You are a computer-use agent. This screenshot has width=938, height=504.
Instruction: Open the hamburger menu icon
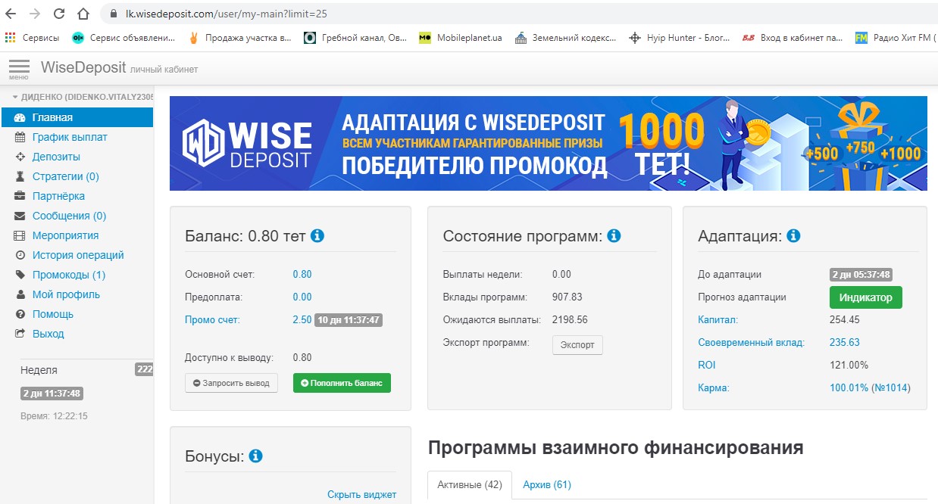click(19, 68)
